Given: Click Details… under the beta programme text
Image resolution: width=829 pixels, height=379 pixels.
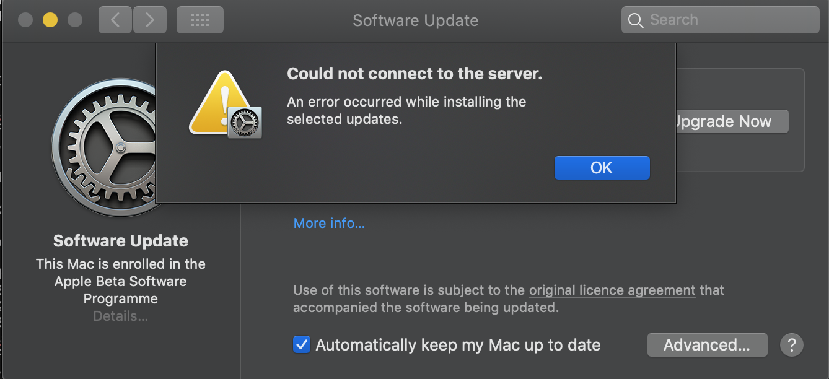Looking at the screenshot, I should coord(120,316).
